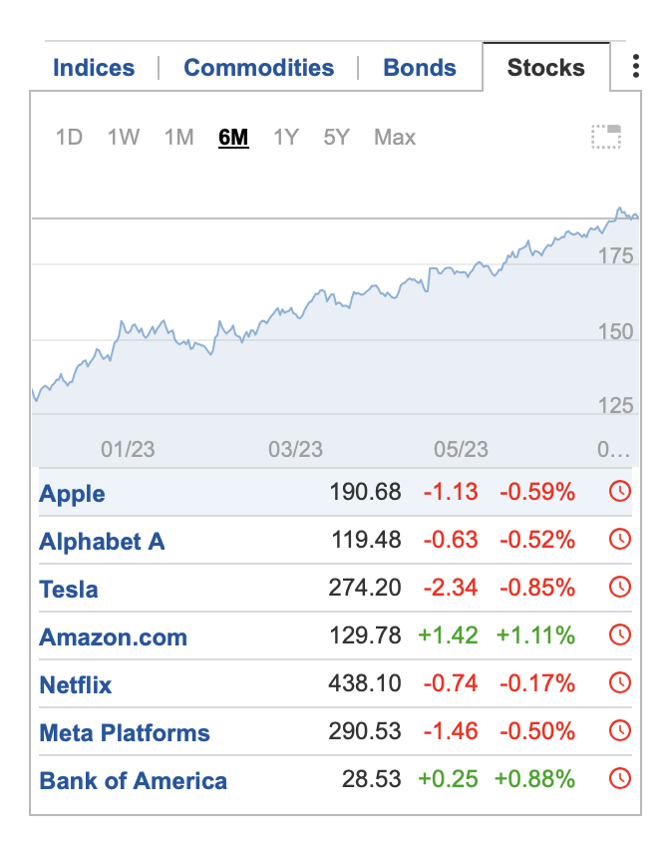Switch to the Indices tab

(x=94, y=68)
